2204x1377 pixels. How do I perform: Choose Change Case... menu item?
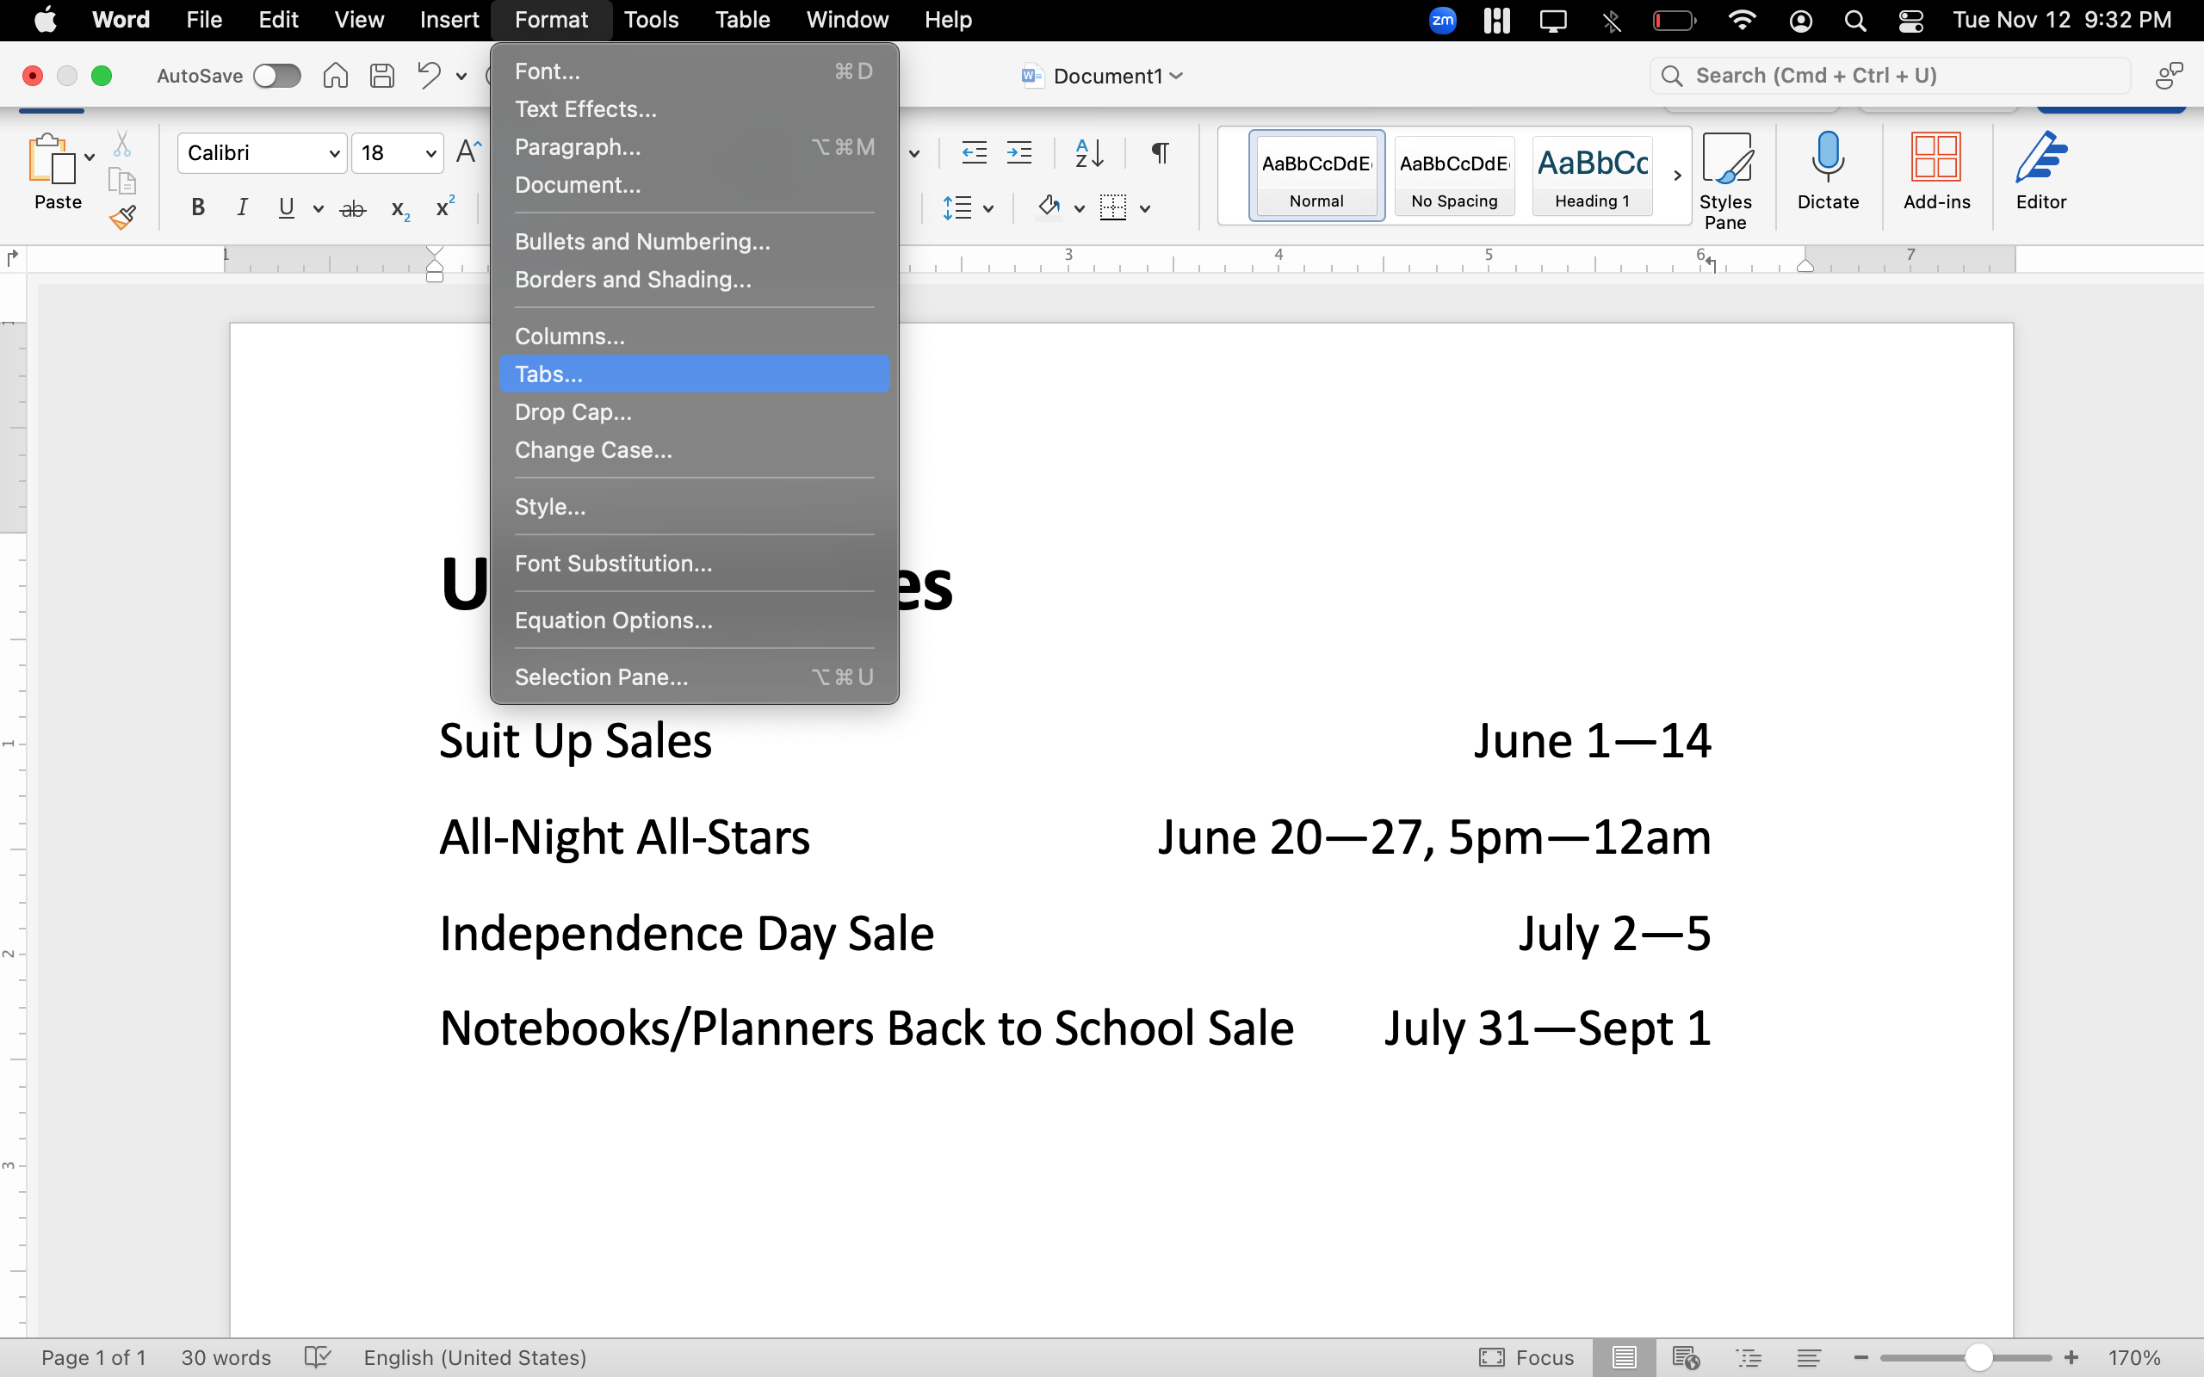[694, 450]
